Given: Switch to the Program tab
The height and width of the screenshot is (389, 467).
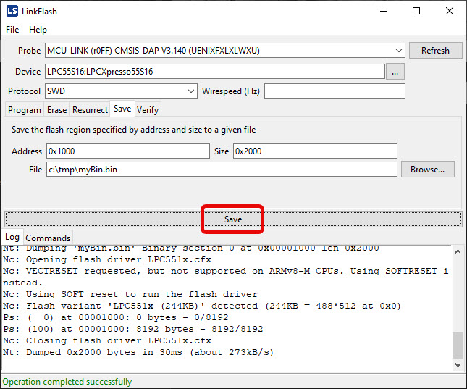Looking at the screenshot, I should click(x=25, y=110).
